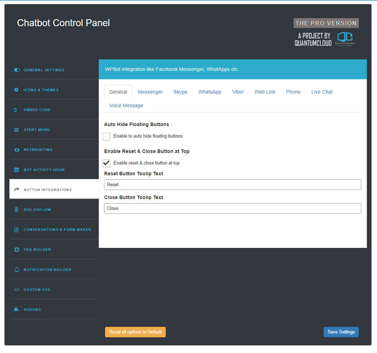Viewport: 377px width, 353px height.
Task: Uncheck enable reset & close button at top
Action: point(107,163)
